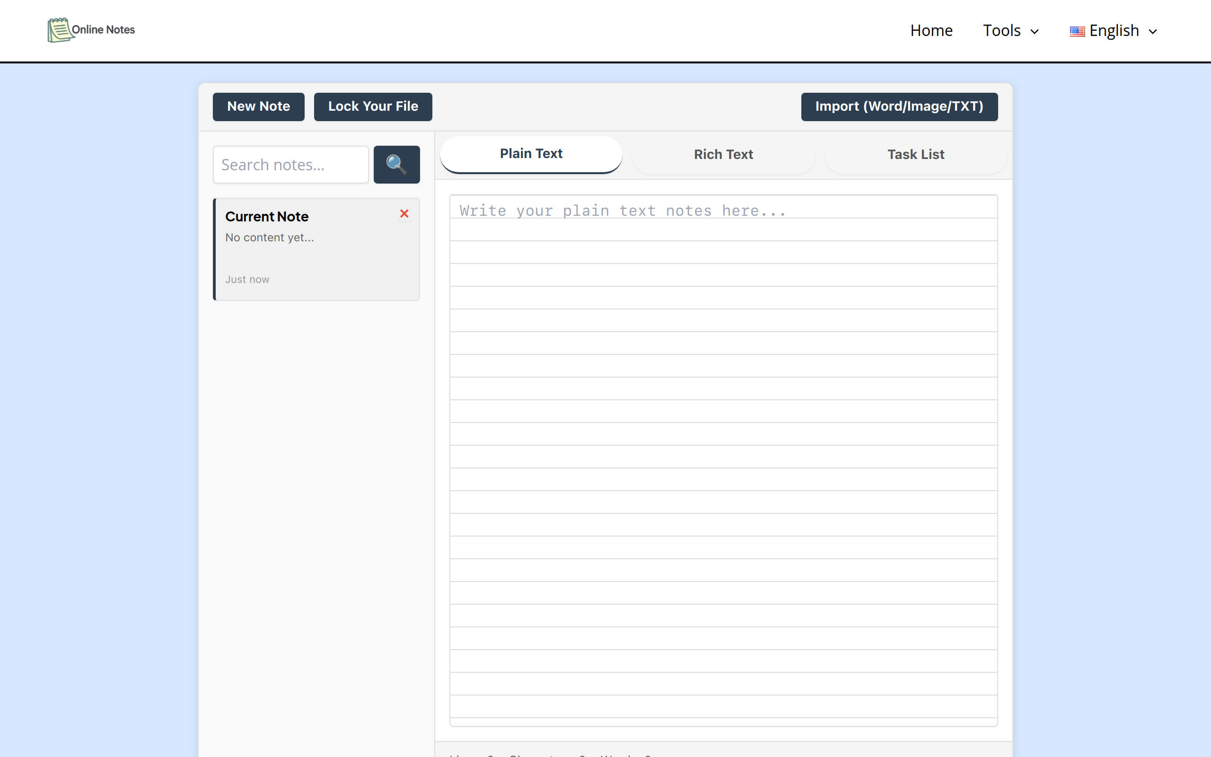Screen dimensions: 1211x757
Task: Open the Task List tab
Action: tap(916, 154)
